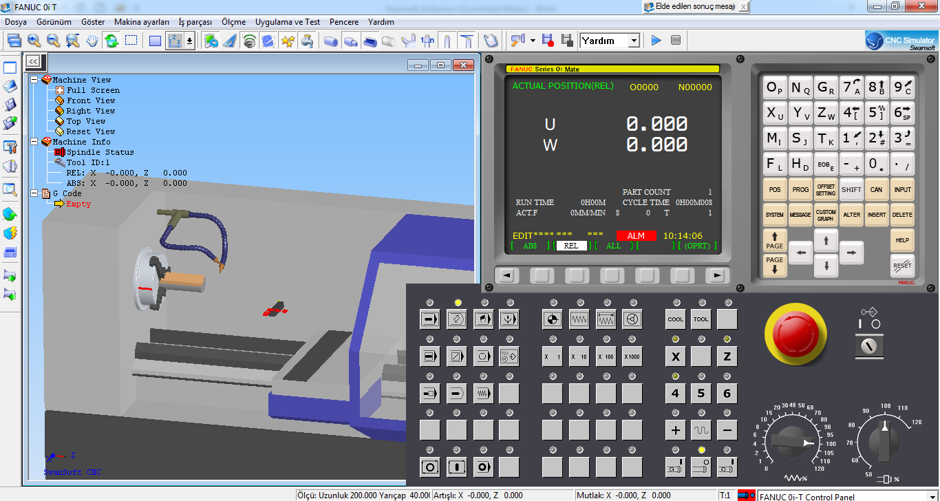Open Pencere menu
The image size is (940, 501).
click(344, 22)
